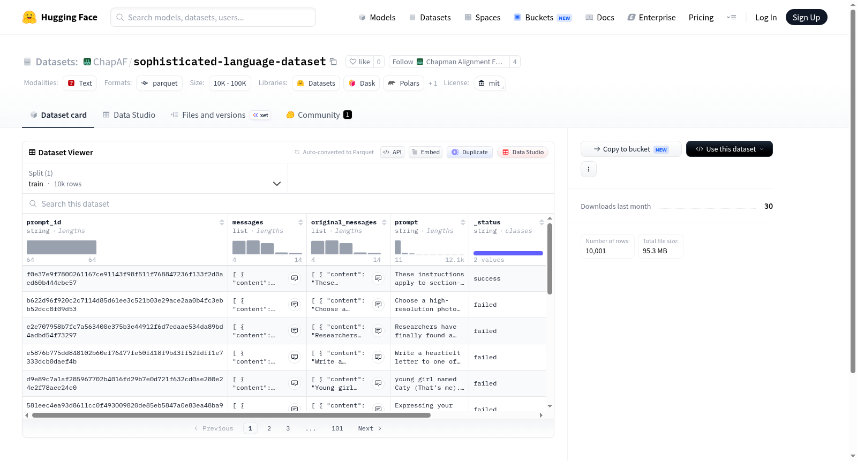Open the Models menu item
The width and height of the screenshot is (857, 461).
[x=377, y=17]
